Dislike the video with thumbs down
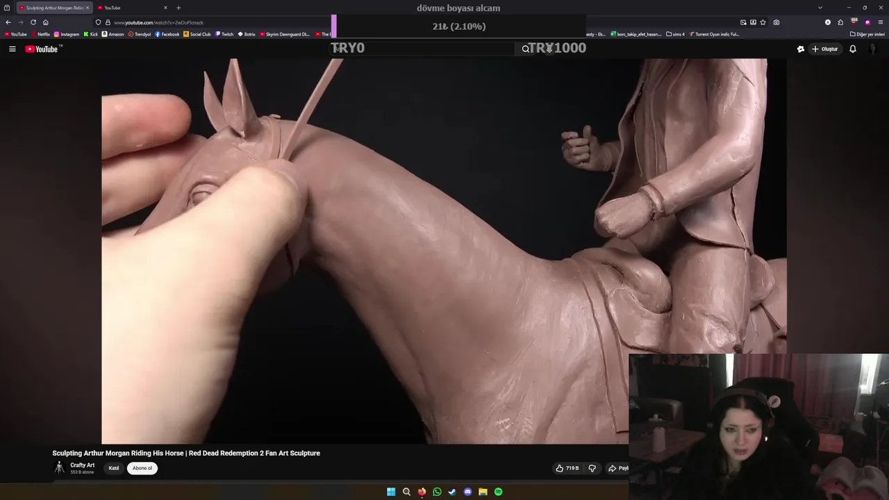 tap(592, 468)
